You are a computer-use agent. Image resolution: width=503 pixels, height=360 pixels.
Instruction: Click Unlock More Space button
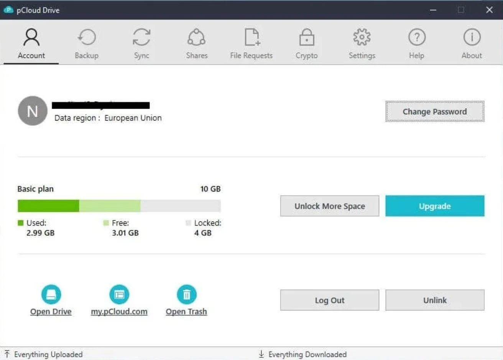pos(330,206)
